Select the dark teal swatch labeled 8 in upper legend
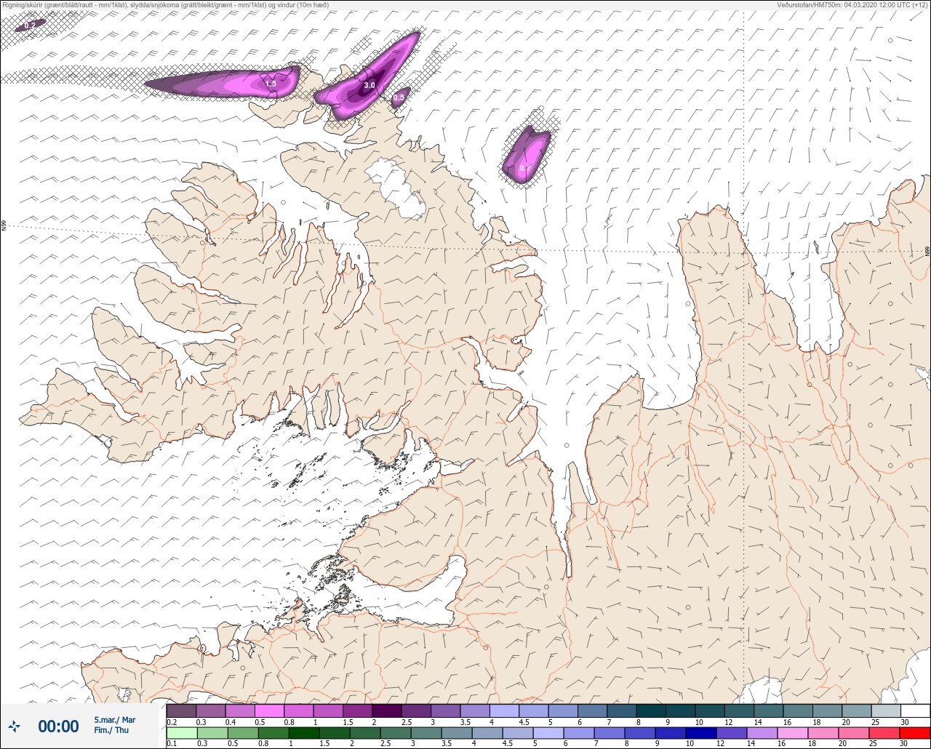The height and width of the screenshot is (749, 931). pyautogui.click(x=651, y=710)
